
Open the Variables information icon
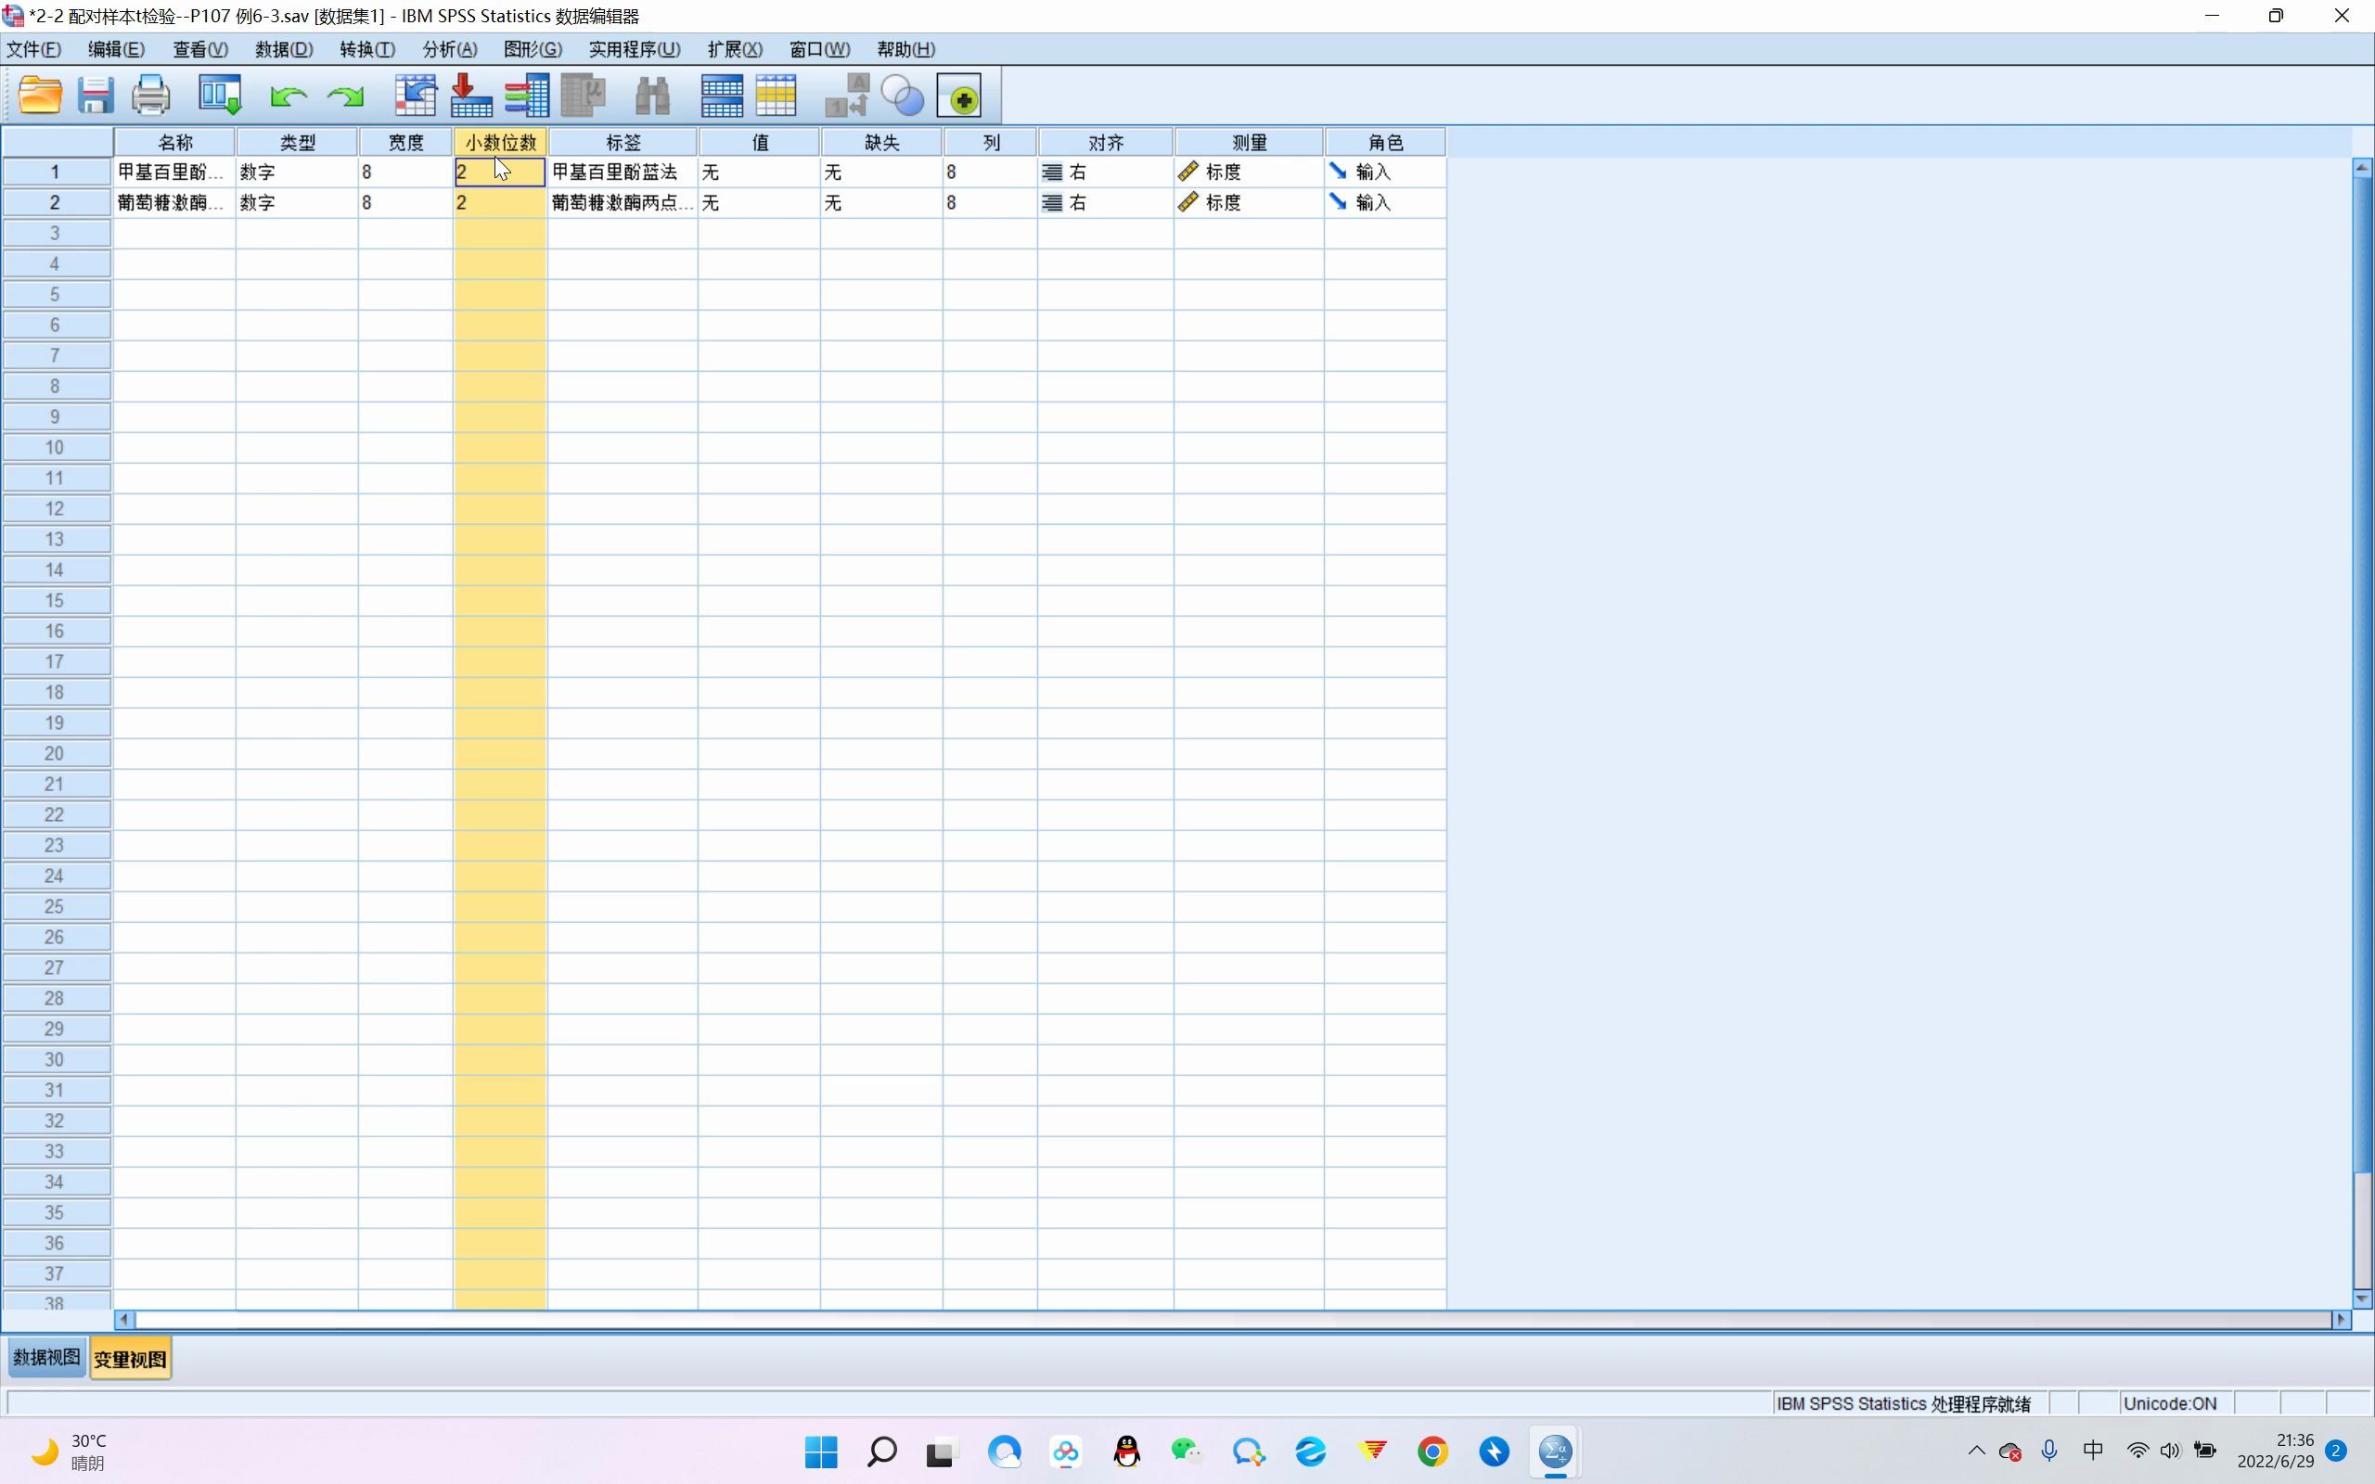[x=527, y=96]
